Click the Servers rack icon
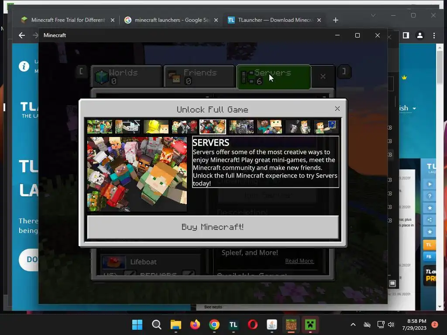 (x=248, y=77)
